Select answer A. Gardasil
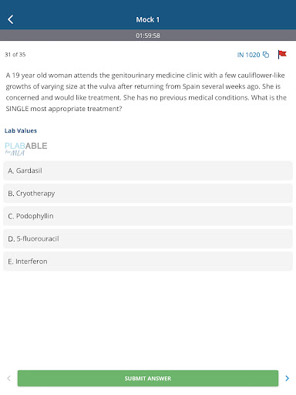Screen dimensions: 296x395 pyautogui.click(x=148, y=170)
